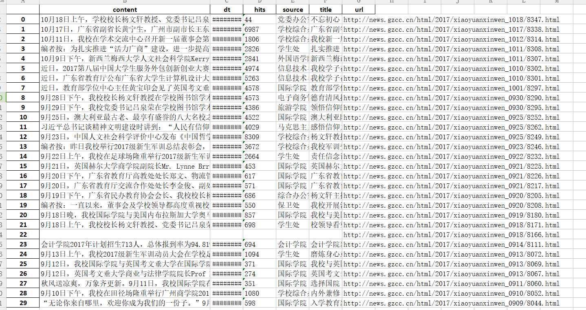This screenshot has width=586, height=310.
Task: Select the hits cell showing 8309
Action: (x=260, y=136)
